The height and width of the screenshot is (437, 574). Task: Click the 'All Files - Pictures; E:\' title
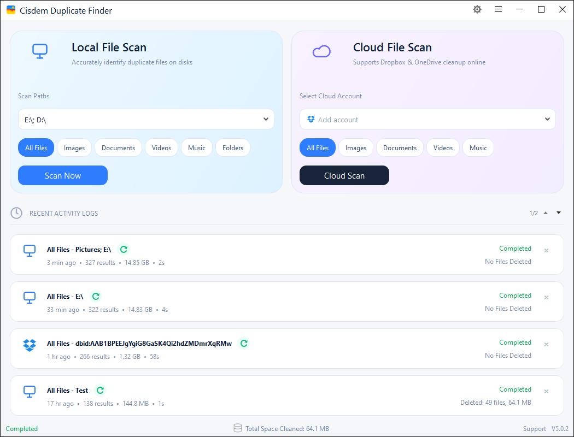click(x=79, y=250)
